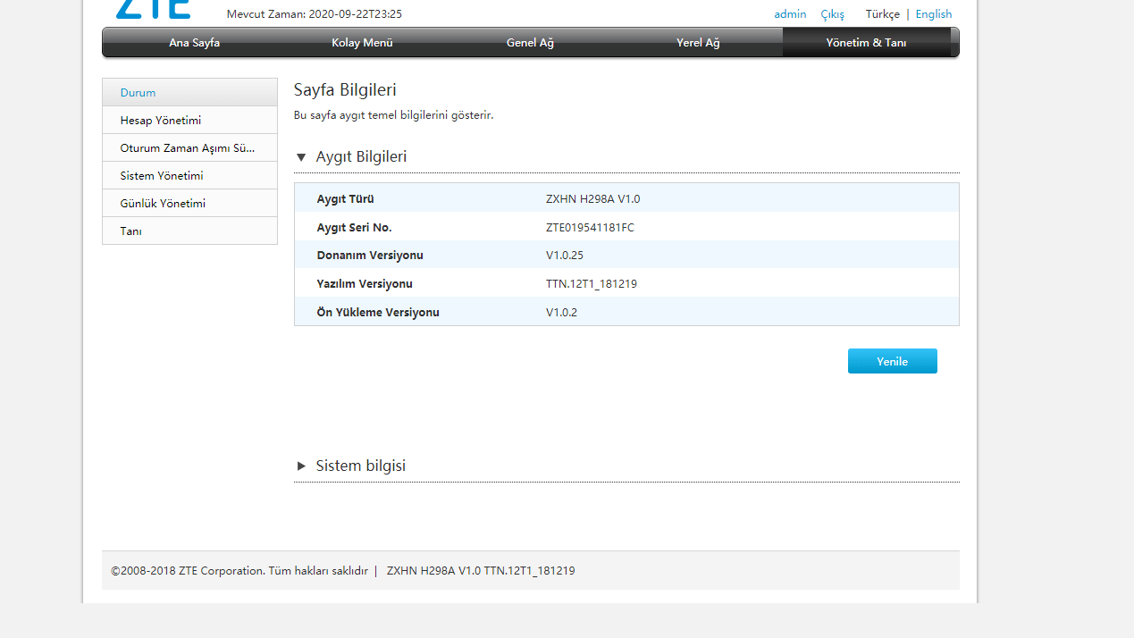
Task: Go to the Yerel Ağ tab
Action: click(698, 42)
